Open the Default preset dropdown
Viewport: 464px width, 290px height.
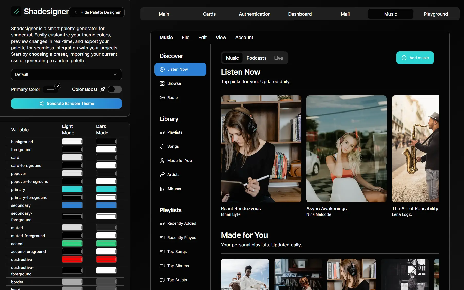(x=66, y=74)
